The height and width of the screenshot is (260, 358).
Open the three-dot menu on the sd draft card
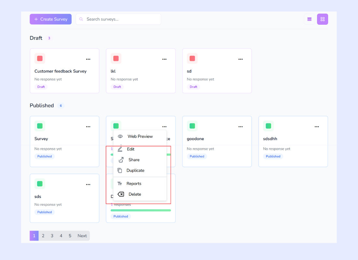pos(241,59)
